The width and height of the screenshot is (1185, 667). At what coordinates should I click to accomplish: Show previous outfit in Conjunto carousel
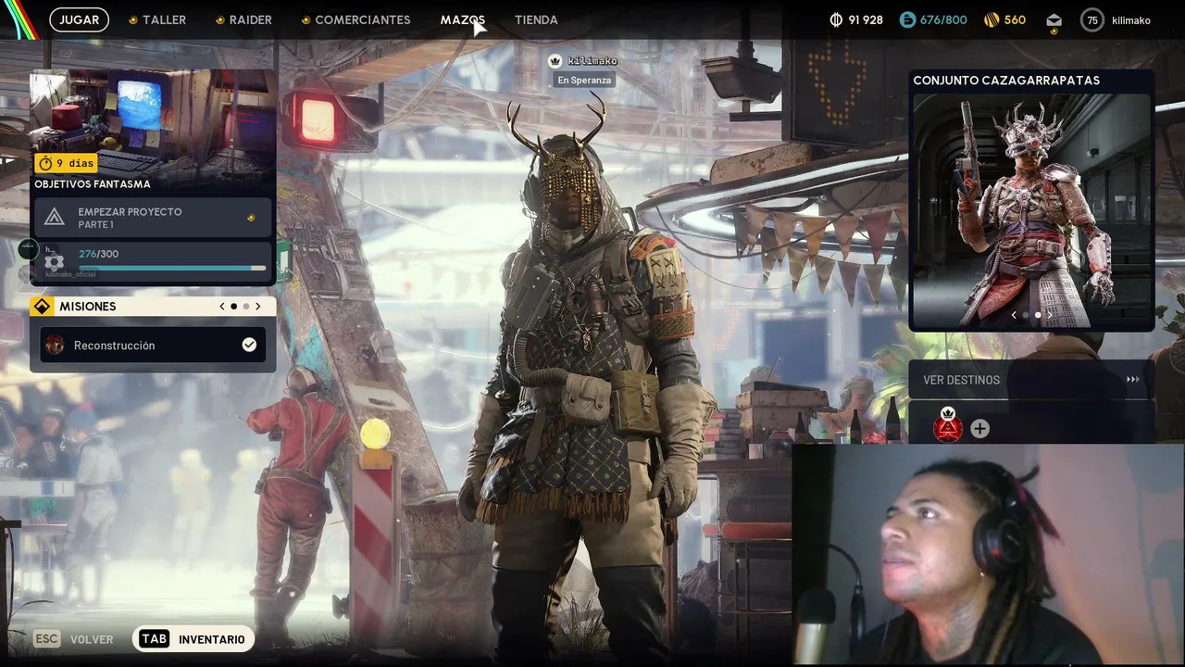(1013, 315)
